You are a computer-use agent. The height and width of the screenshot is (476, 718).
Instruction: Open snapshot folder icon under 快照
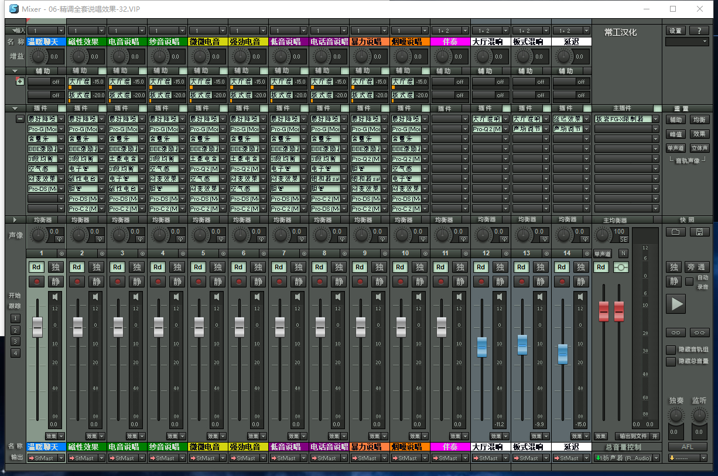tap(675, 232)
